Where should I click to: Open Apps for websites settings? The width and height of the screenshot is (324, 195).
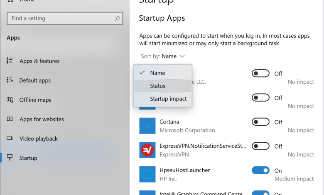point(42,119)
